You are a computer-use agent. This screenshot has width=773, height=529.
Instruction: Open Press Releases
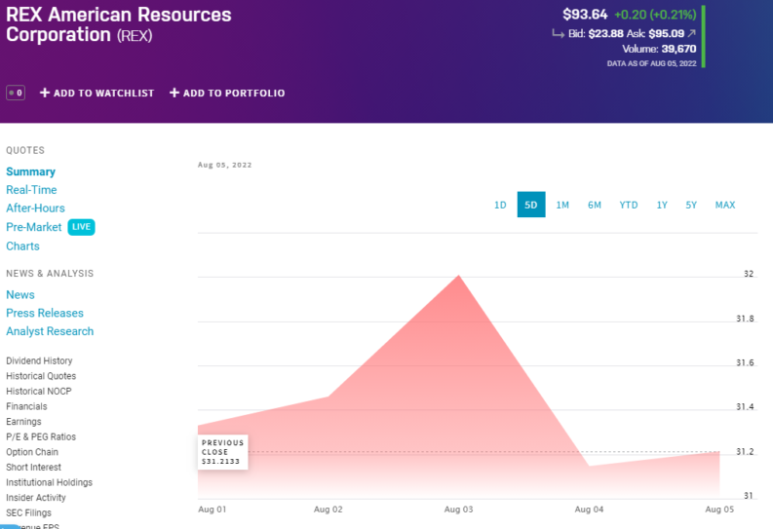tap(45, 313)
